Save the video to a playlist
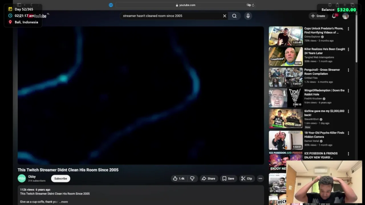Image resolution: width=365 pixels, height=205 pixels. click(x=228, y=179)
